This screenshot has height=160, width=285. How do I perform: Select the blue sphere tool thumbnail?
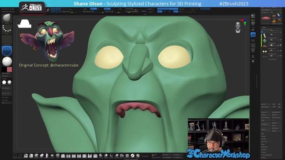[279, 16]
